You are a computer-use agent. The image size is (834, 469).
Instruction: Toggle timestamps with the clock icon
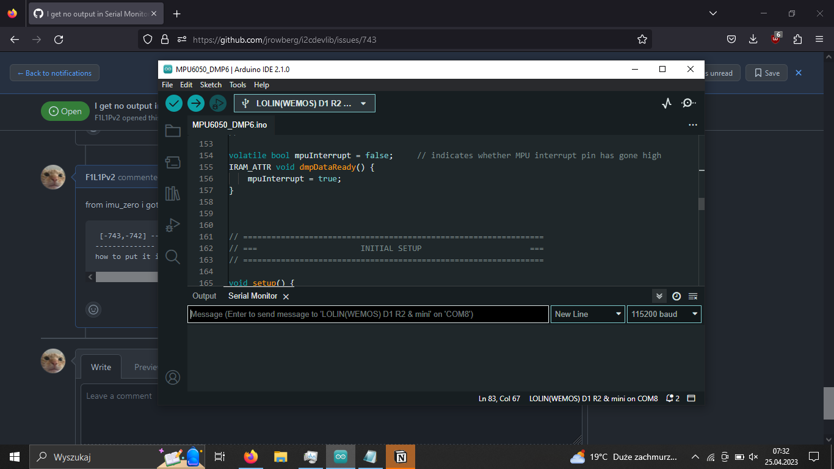tap(676, 296)
